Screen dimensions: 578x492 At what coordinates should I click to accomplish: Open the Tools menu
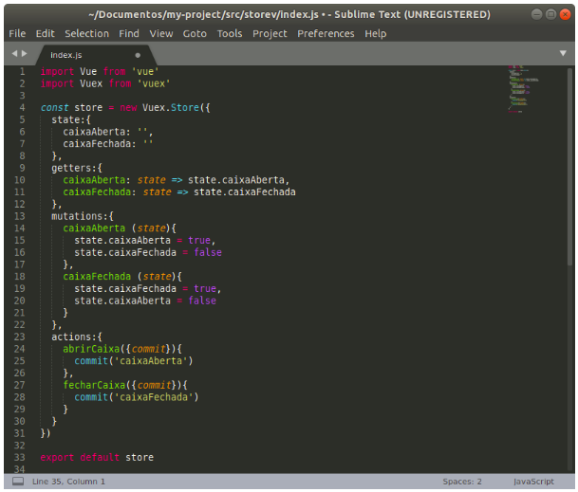(x=230, y=33)
